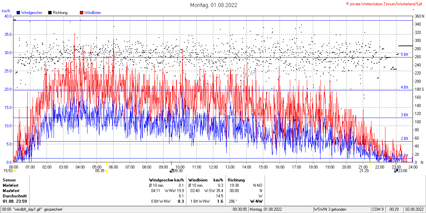This screenshot has width=426, height=213.
Task: Click the 00:29 status bar entry
Action: click(394, 209)
